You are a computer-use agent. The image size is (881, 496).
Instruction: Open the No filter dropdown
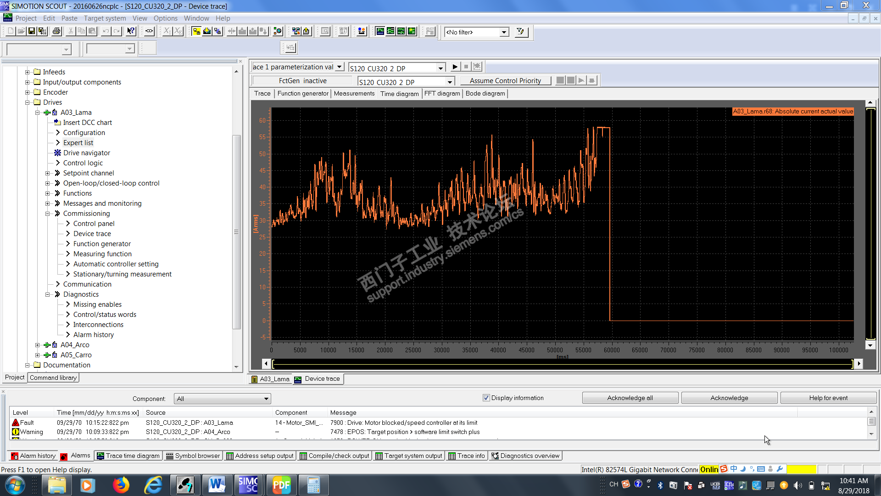click(504, 32)
